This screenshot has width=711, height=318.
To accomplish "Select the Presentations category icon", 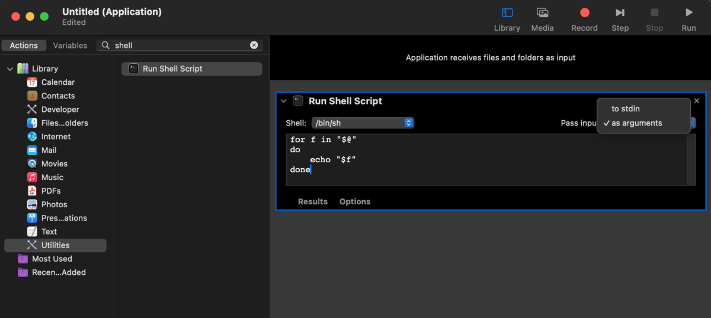I will click(x=32, y=219).
